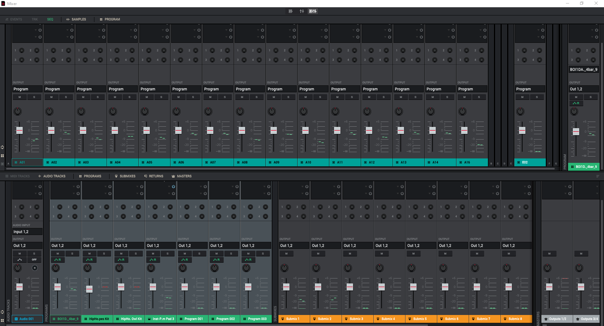Mute Submix 3
The height and width of the screenshot is (326, 604).
pos(350,254)
